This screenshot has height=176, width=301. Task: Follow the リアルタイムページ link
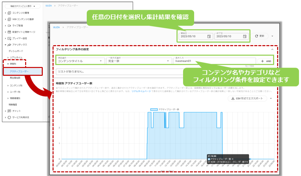click(x=141, y=91)
